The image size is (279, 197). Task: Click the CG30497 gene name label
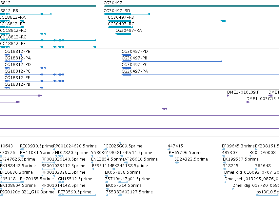click(113, 3)
